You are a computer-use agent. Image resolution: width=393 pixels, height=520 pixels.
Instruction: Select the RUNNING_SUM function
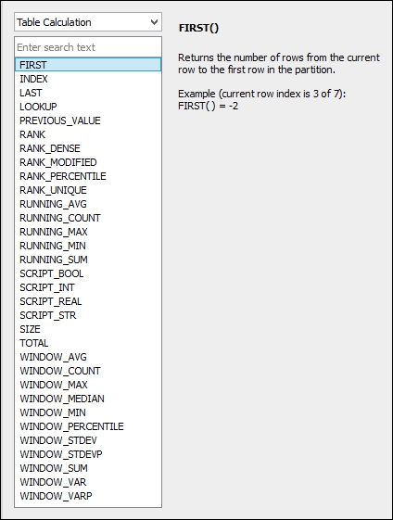(88, 260)
